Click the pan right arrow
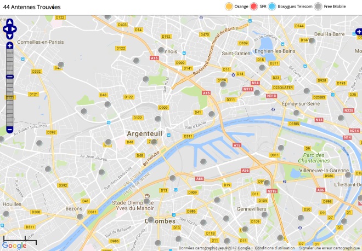Screen dimensions: 362x251 [x=14, y=29]
